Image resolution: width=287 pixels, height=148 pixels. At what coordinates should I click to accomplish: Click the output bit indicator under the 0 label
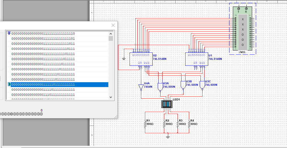point(41,114)
